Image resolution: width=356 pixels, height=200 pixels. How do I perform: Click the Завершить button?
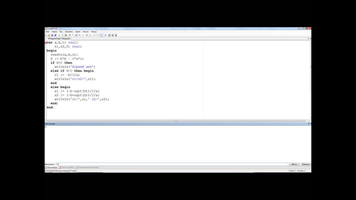306,164
